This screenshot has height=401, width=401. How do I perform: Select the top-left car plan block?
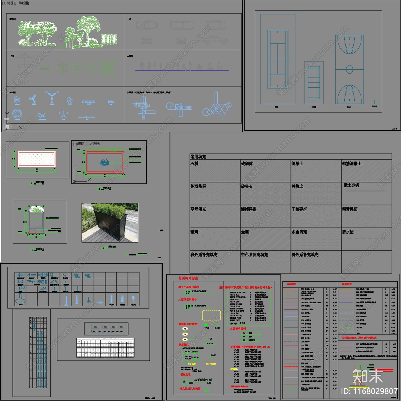pos(147,25)
